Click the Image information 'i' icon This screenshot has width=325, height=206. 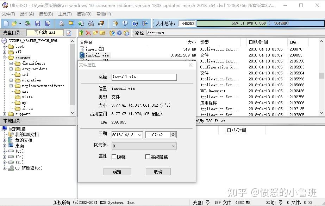pos(125,24)
